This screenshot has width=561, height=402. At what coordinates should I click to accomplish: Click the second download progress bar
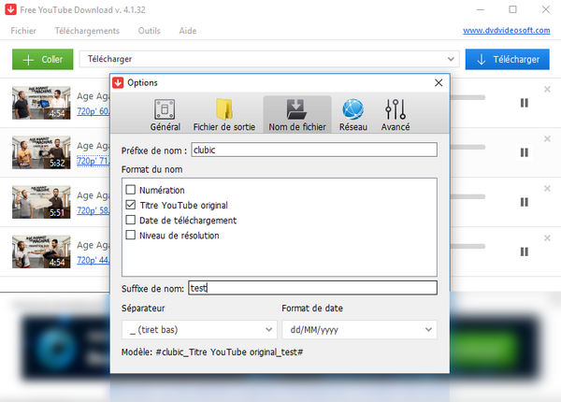[467, 147]
